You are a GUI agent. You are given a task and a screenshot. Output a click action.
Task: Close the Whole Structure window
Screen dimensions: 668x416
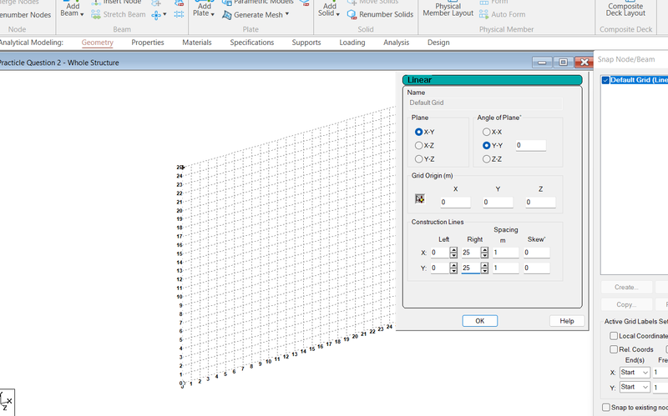(x=584, y=63)
